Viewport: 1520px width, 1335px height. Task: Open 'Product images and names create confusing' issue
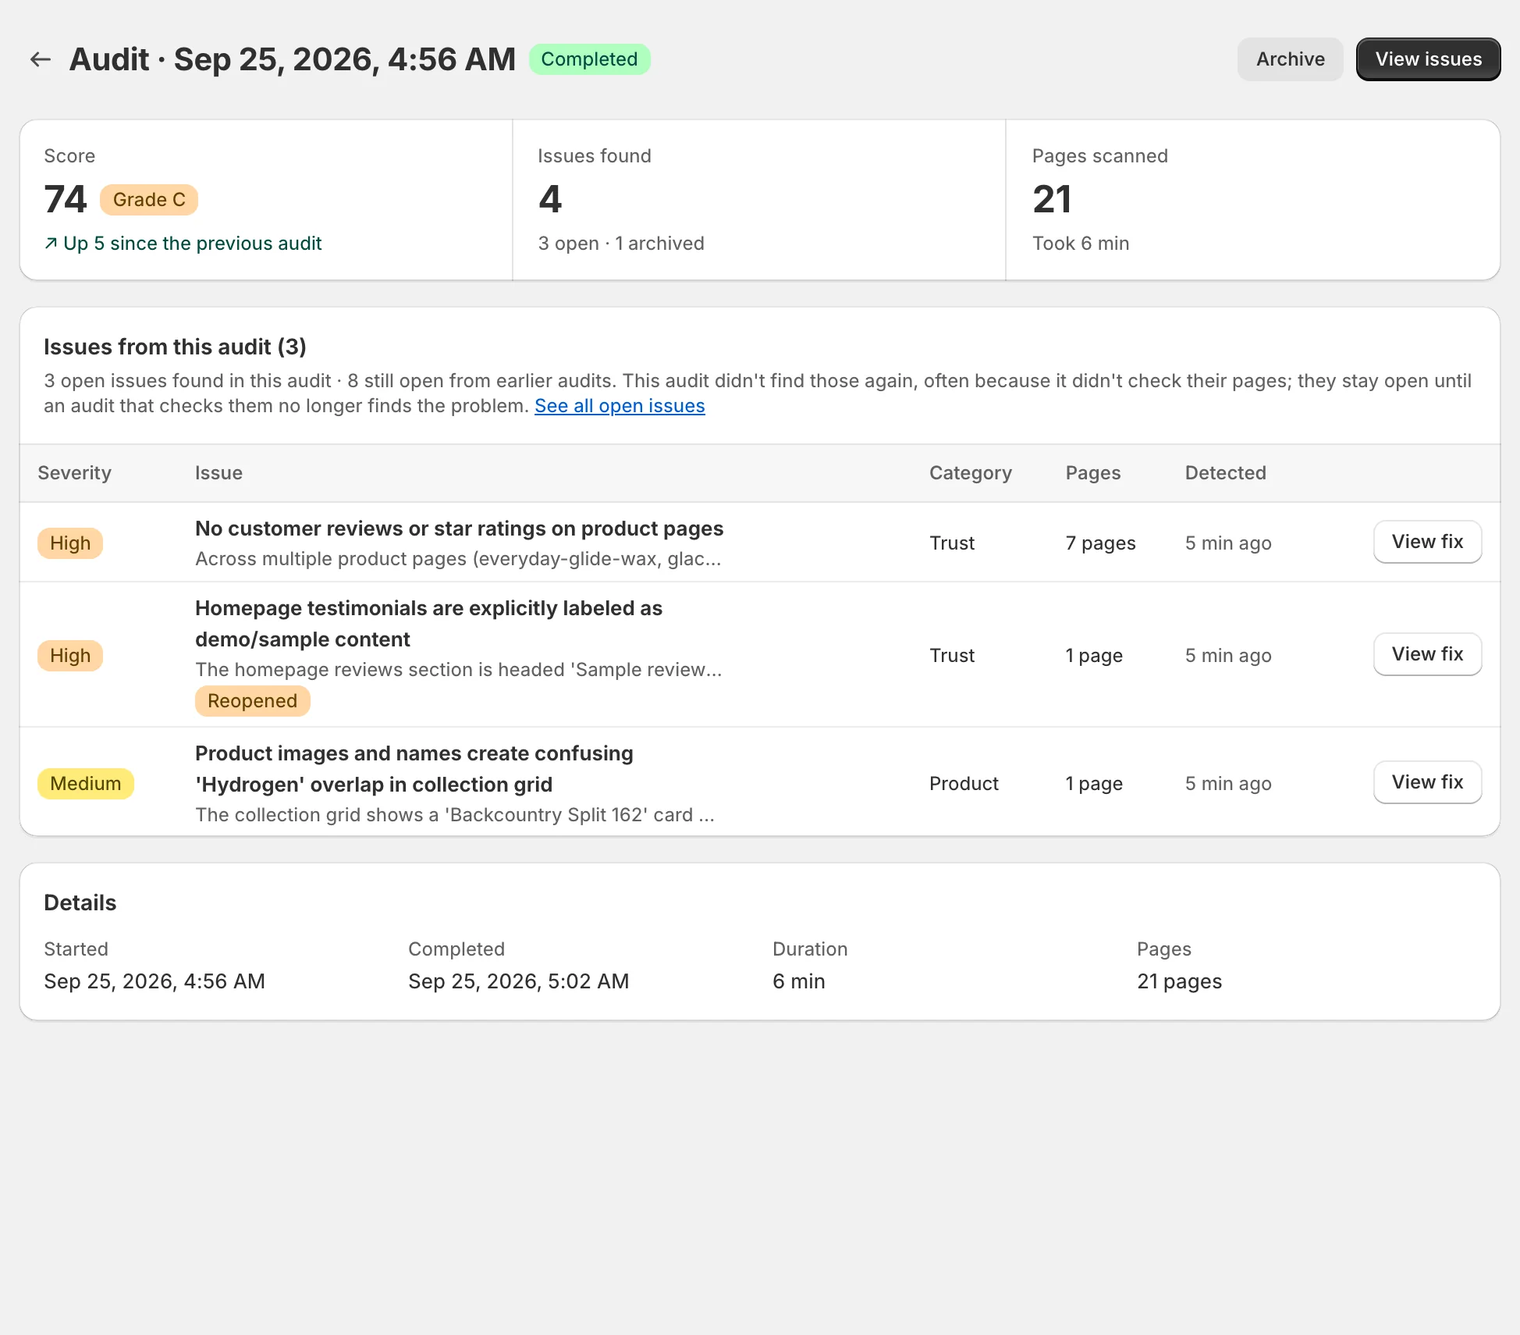[414, 769]
